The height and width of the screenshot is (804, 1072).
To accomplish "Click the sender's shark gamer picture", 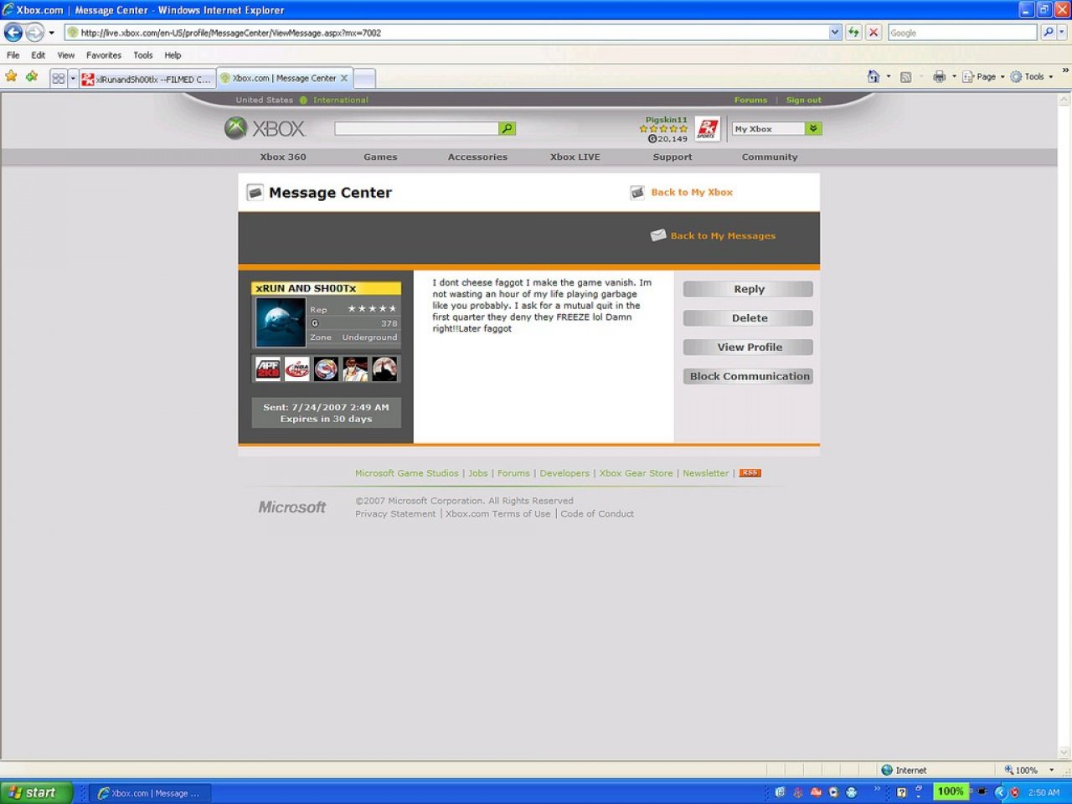I will point(281,322).
